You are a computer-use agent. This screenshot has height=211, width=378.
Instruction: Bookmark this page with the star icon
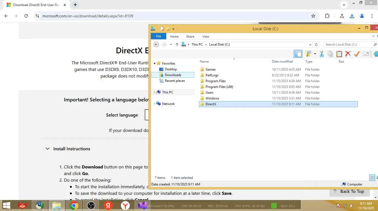(313, 16)
